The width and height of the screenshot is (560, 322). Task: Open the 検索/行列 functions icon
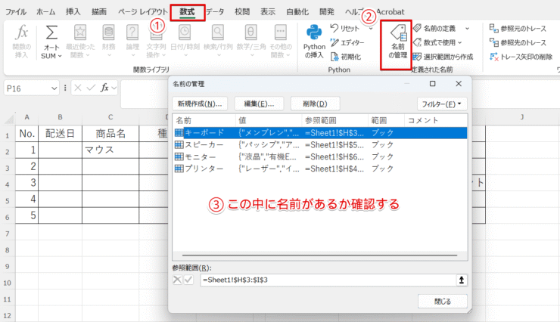pos(218,33)
